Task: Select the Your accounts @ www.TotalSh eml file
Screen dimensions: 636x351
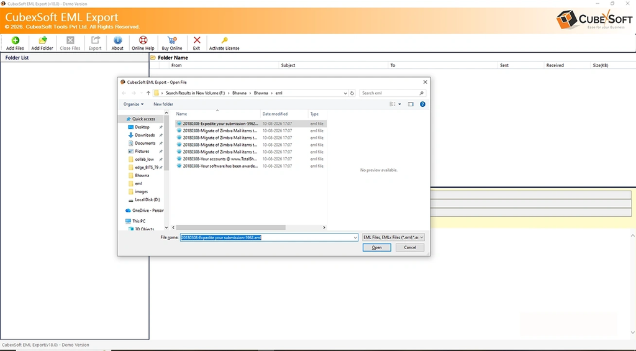Action: point(251,158)
